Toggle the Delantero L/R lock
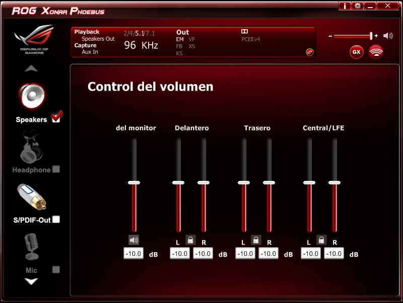Screen dimensions: 403x303 click(x=190, y=240)
